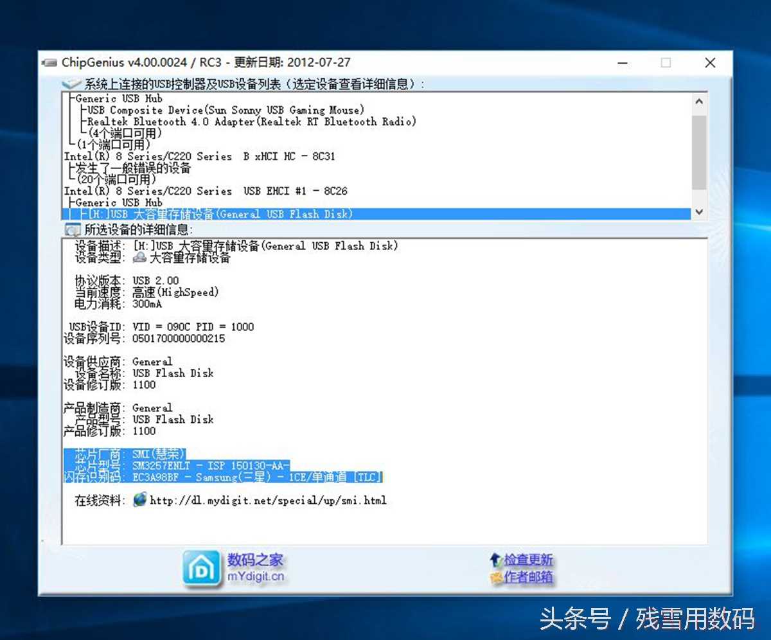Image resolution: width=771 pixels, height=640 pixels.
Task: Select the Generic USB Hub under EHCI #1 controller
Action: coord(119,202)
